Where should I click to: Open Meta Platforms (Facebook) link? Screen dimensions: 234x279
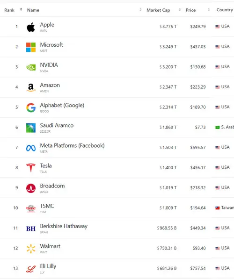72,145
